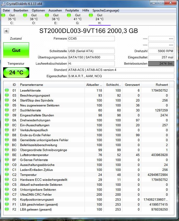Open the Festplatte menu
The width and height of the screenshot is (179, 221).
(x=72, y=10)
